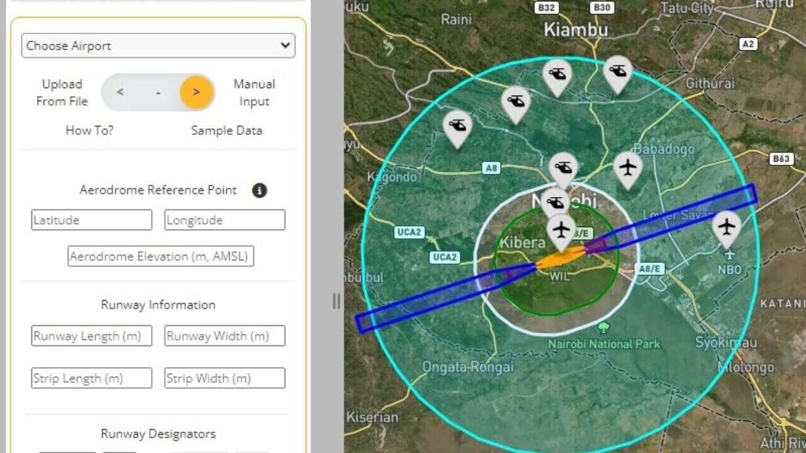Click the airplane marker near Babadogo
This screenshot has width=806, height=453.
(x=628, y=168)
